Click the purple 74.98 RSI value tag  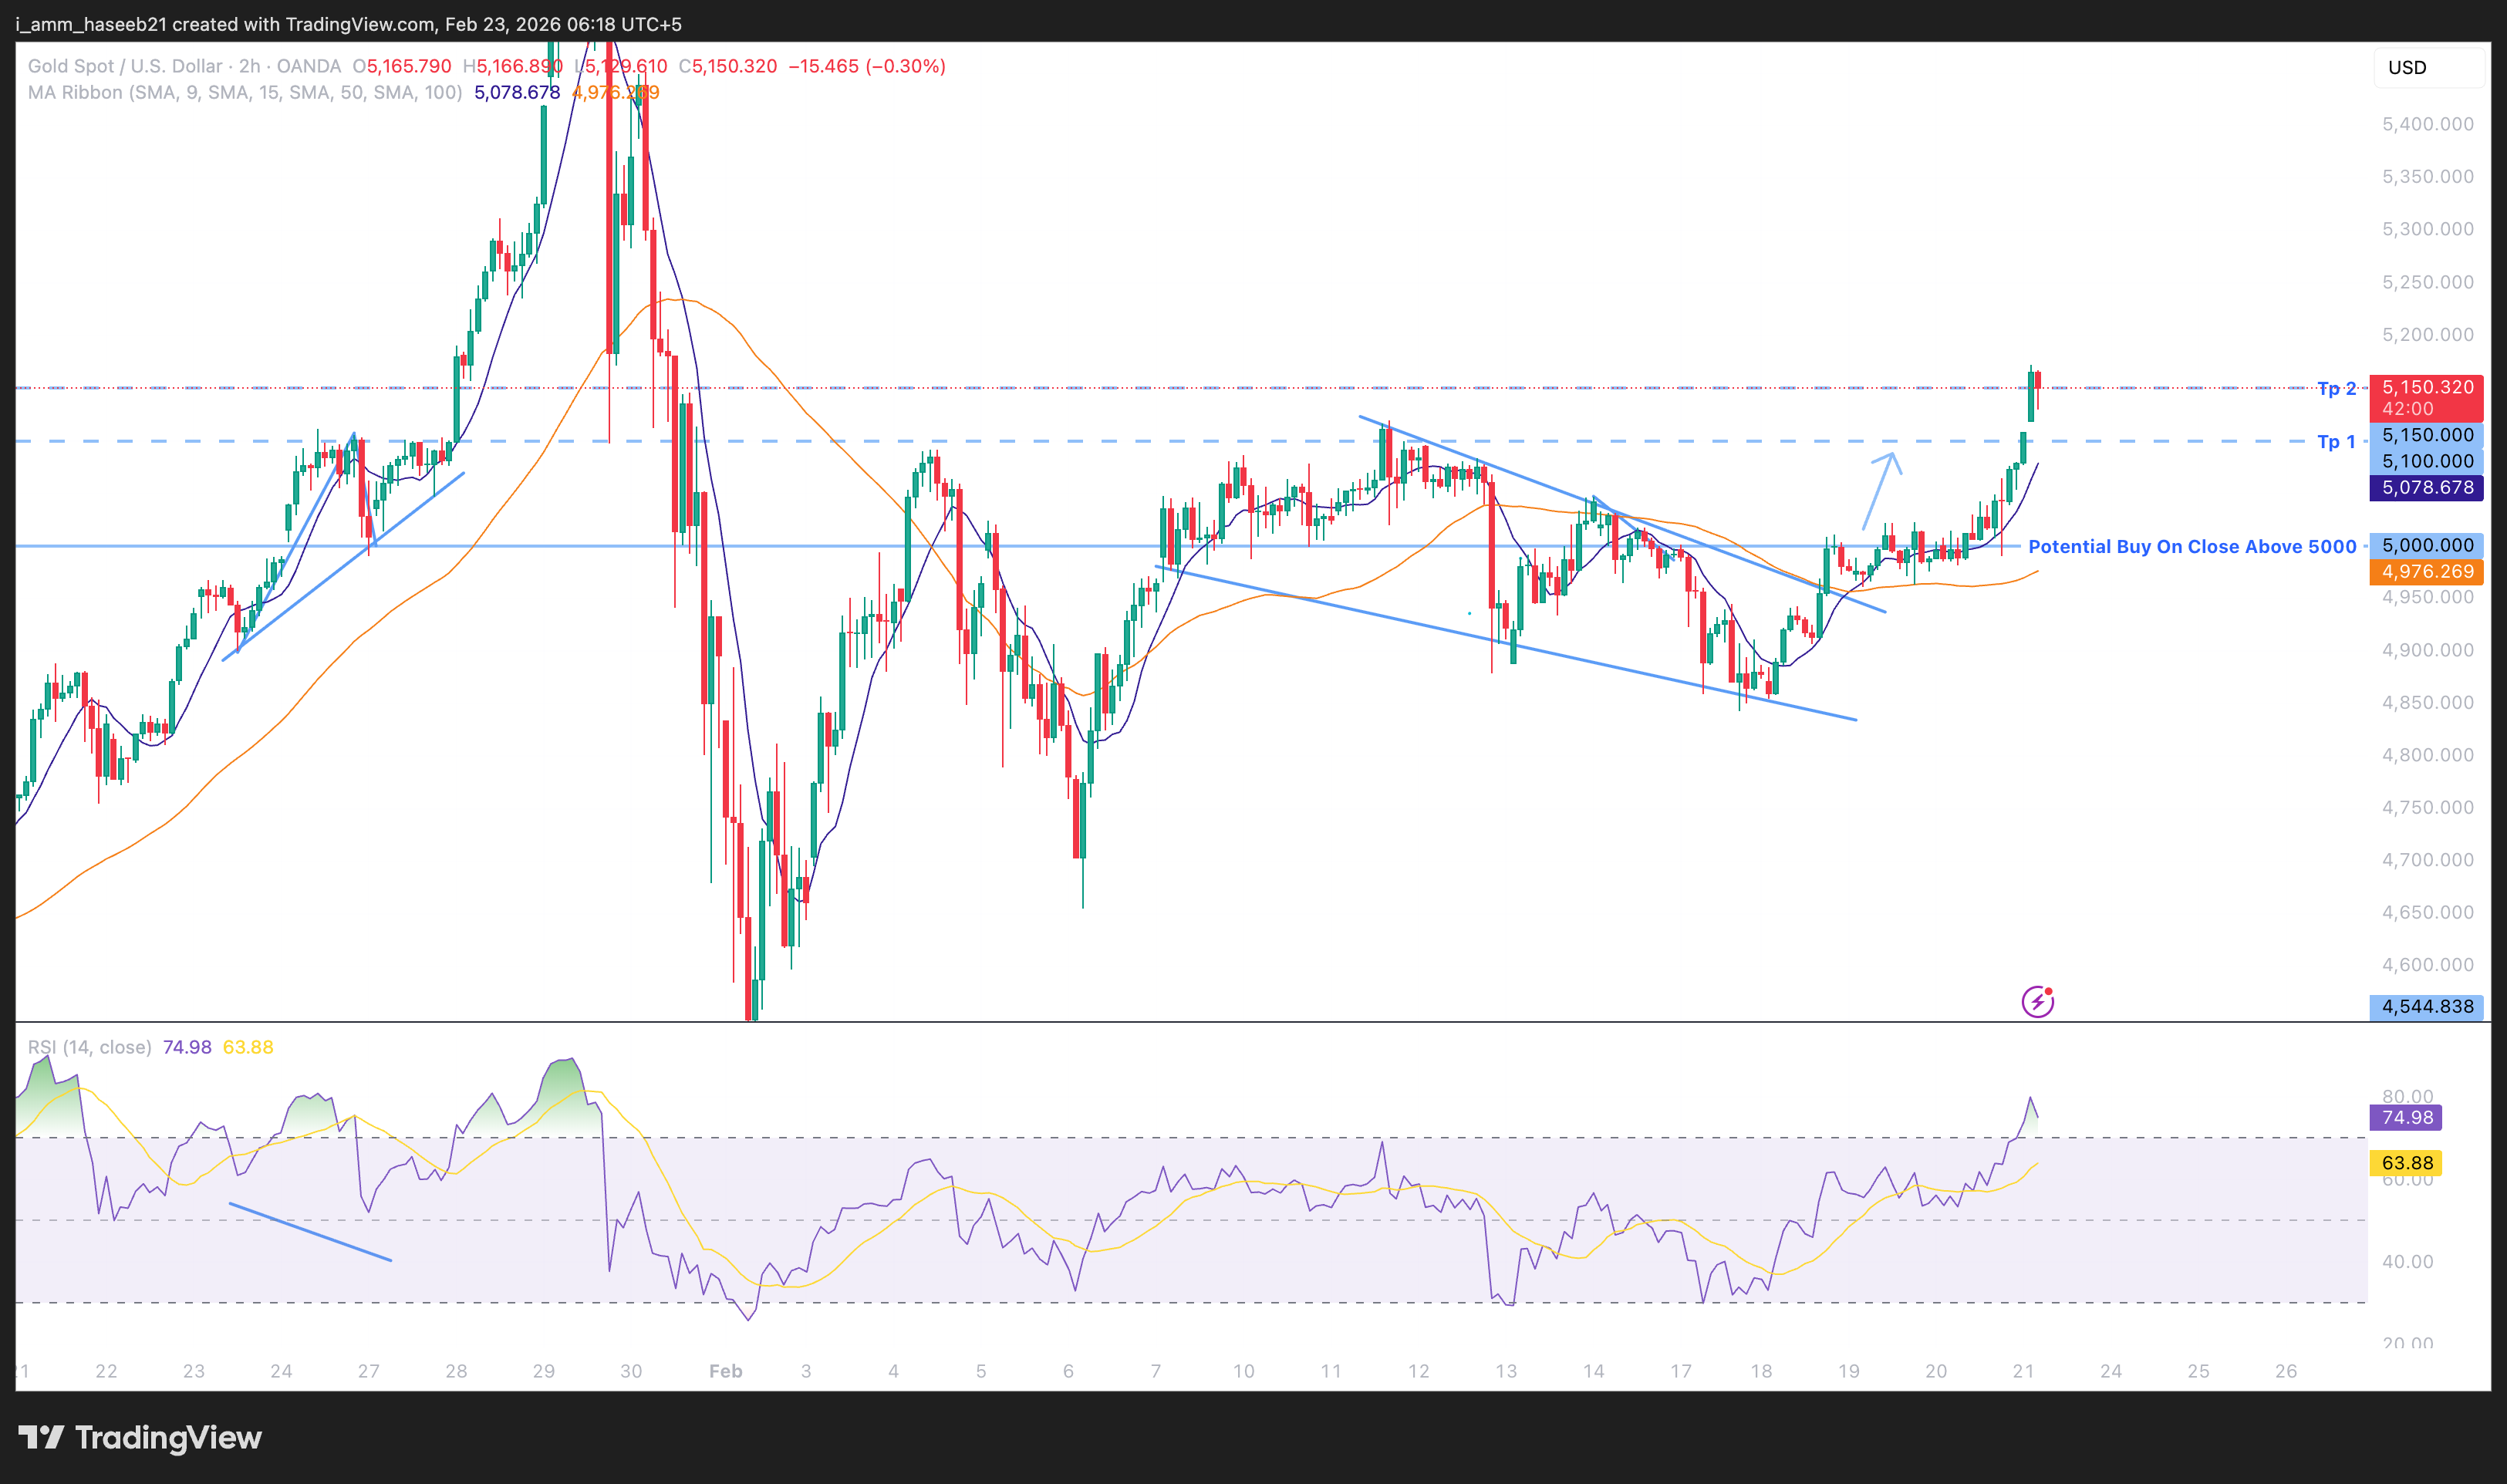point(2406,1117)
